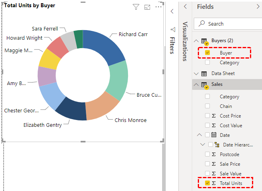Screen dimensions: 262x191
Task: Collapse the Fields pane with right chevron
Action: (x=258, y=7)
